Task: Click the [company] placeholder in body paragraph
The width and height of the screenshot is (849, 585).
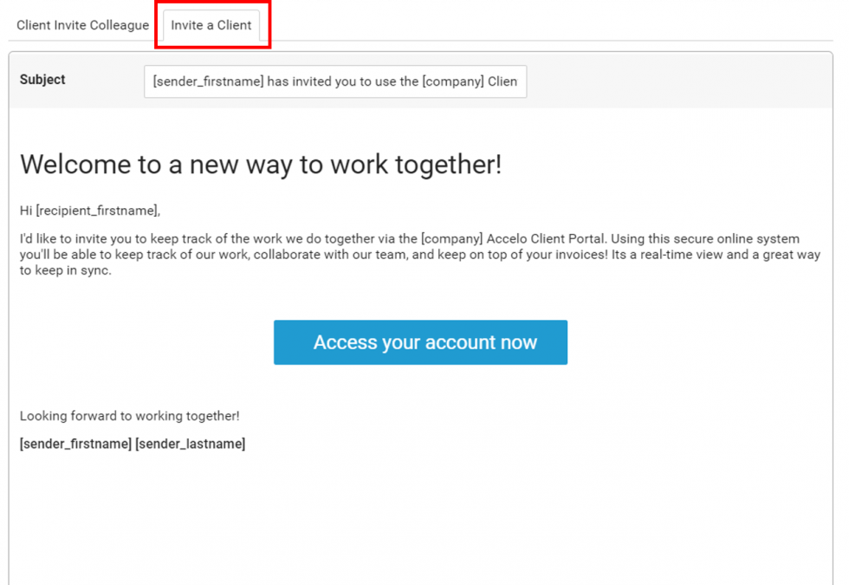Action: click(x=451, y=238)
